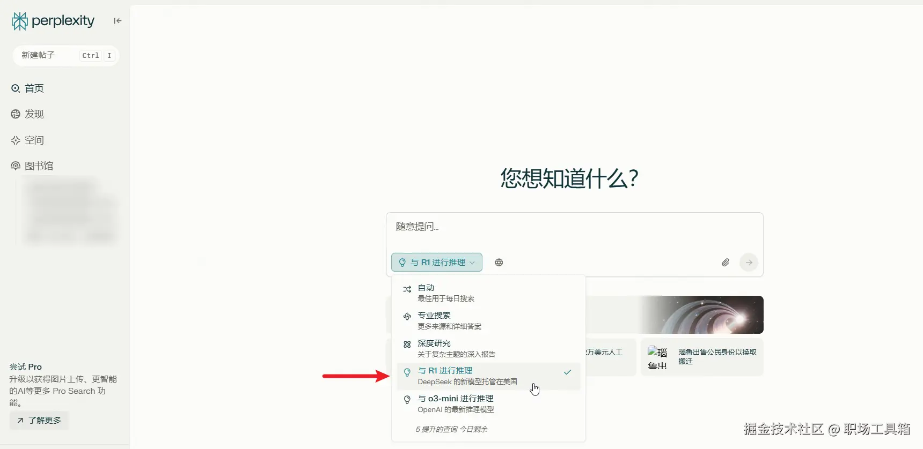
Task: Click the paperclip attach file icon
Action: 725,263
